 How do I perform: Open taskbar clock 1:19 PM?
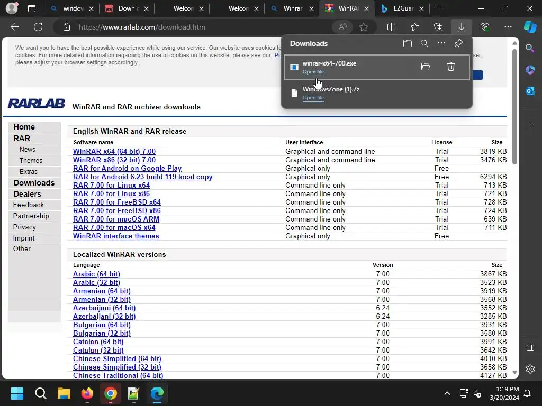point(504,393)
